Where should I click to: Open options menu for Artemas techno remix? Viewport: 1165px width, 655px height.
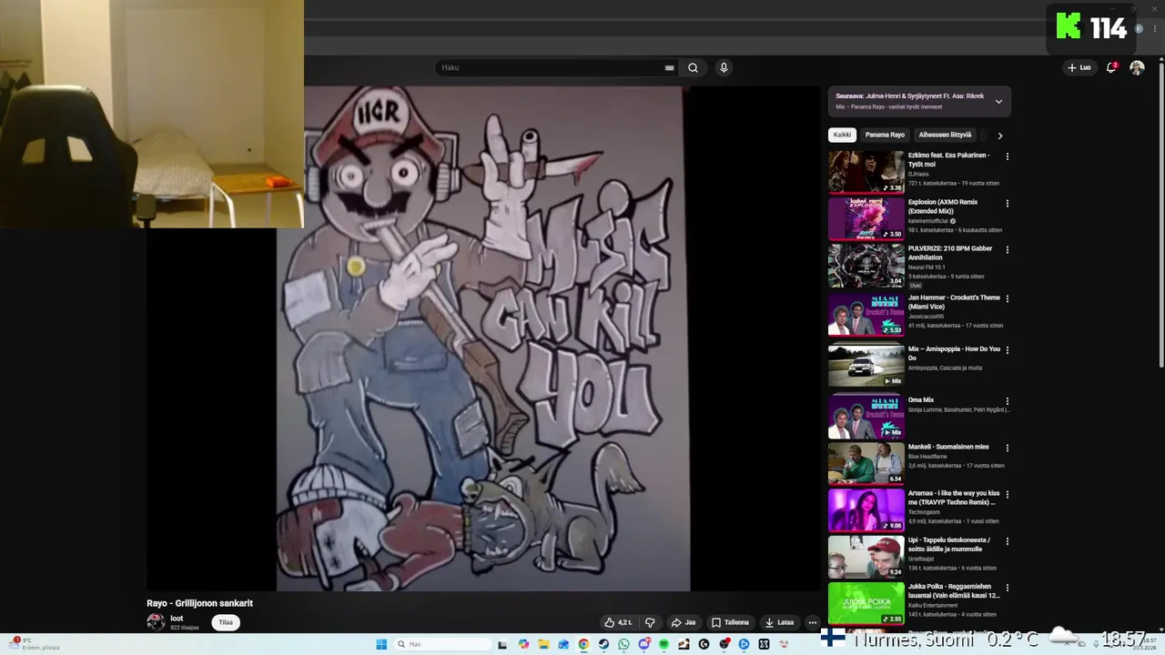[x=1007, y=494]
